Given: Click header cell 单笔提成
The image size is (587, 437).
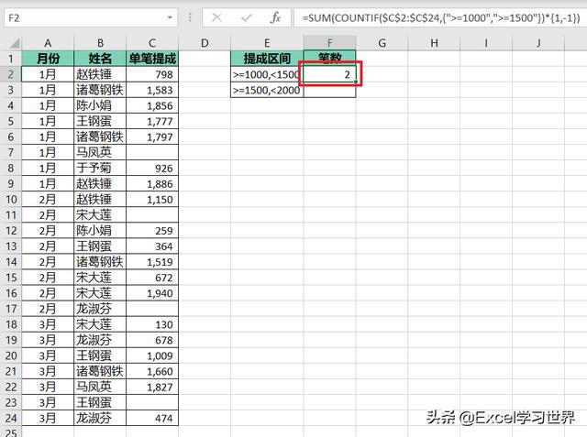Looking at the screenshot, I should pyautogui.click(x=152, y=59).
